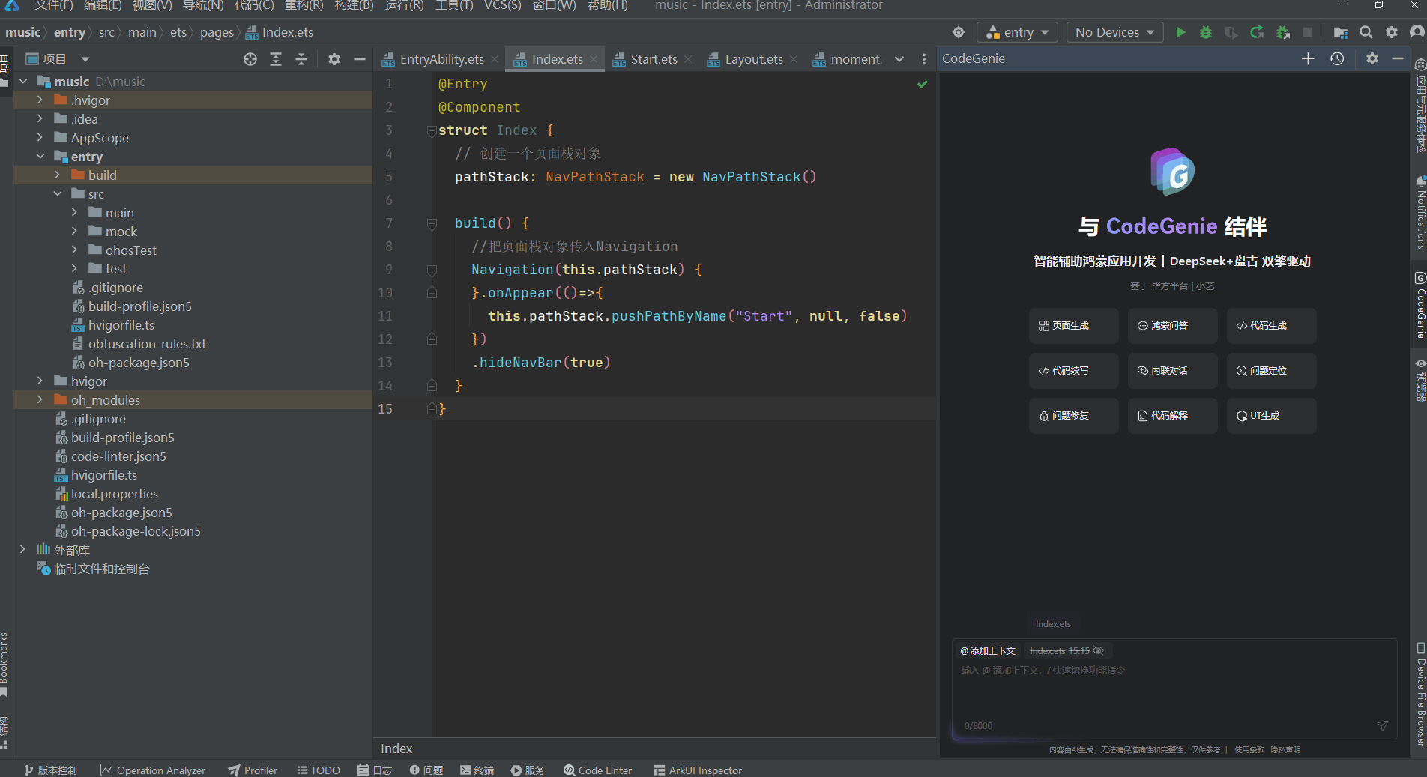Click the 添加上下文 add context button
Screen dimensions: 1427x777
[988, 650]
